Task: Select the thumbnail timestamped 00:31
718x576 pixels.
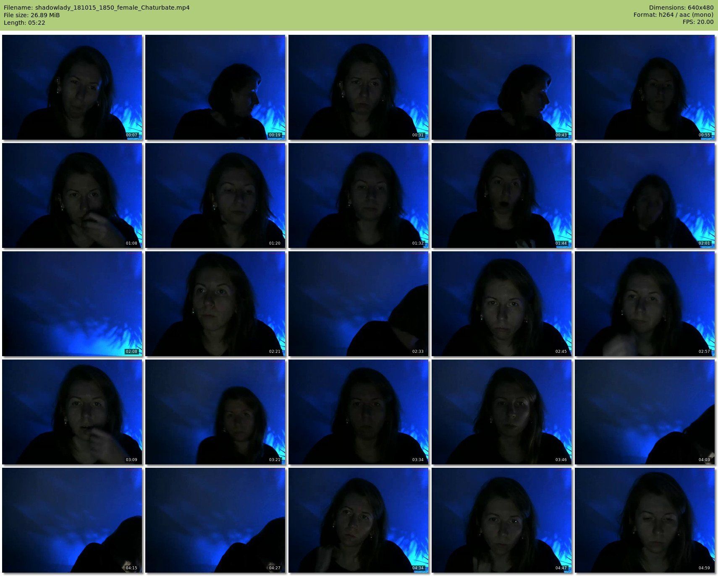Action: point(358,87)
